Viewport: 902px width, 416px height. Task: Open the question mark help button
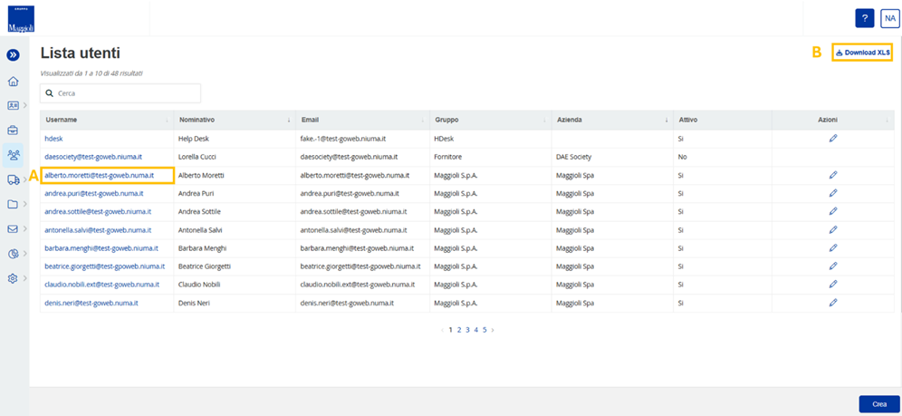coord(865,18)
